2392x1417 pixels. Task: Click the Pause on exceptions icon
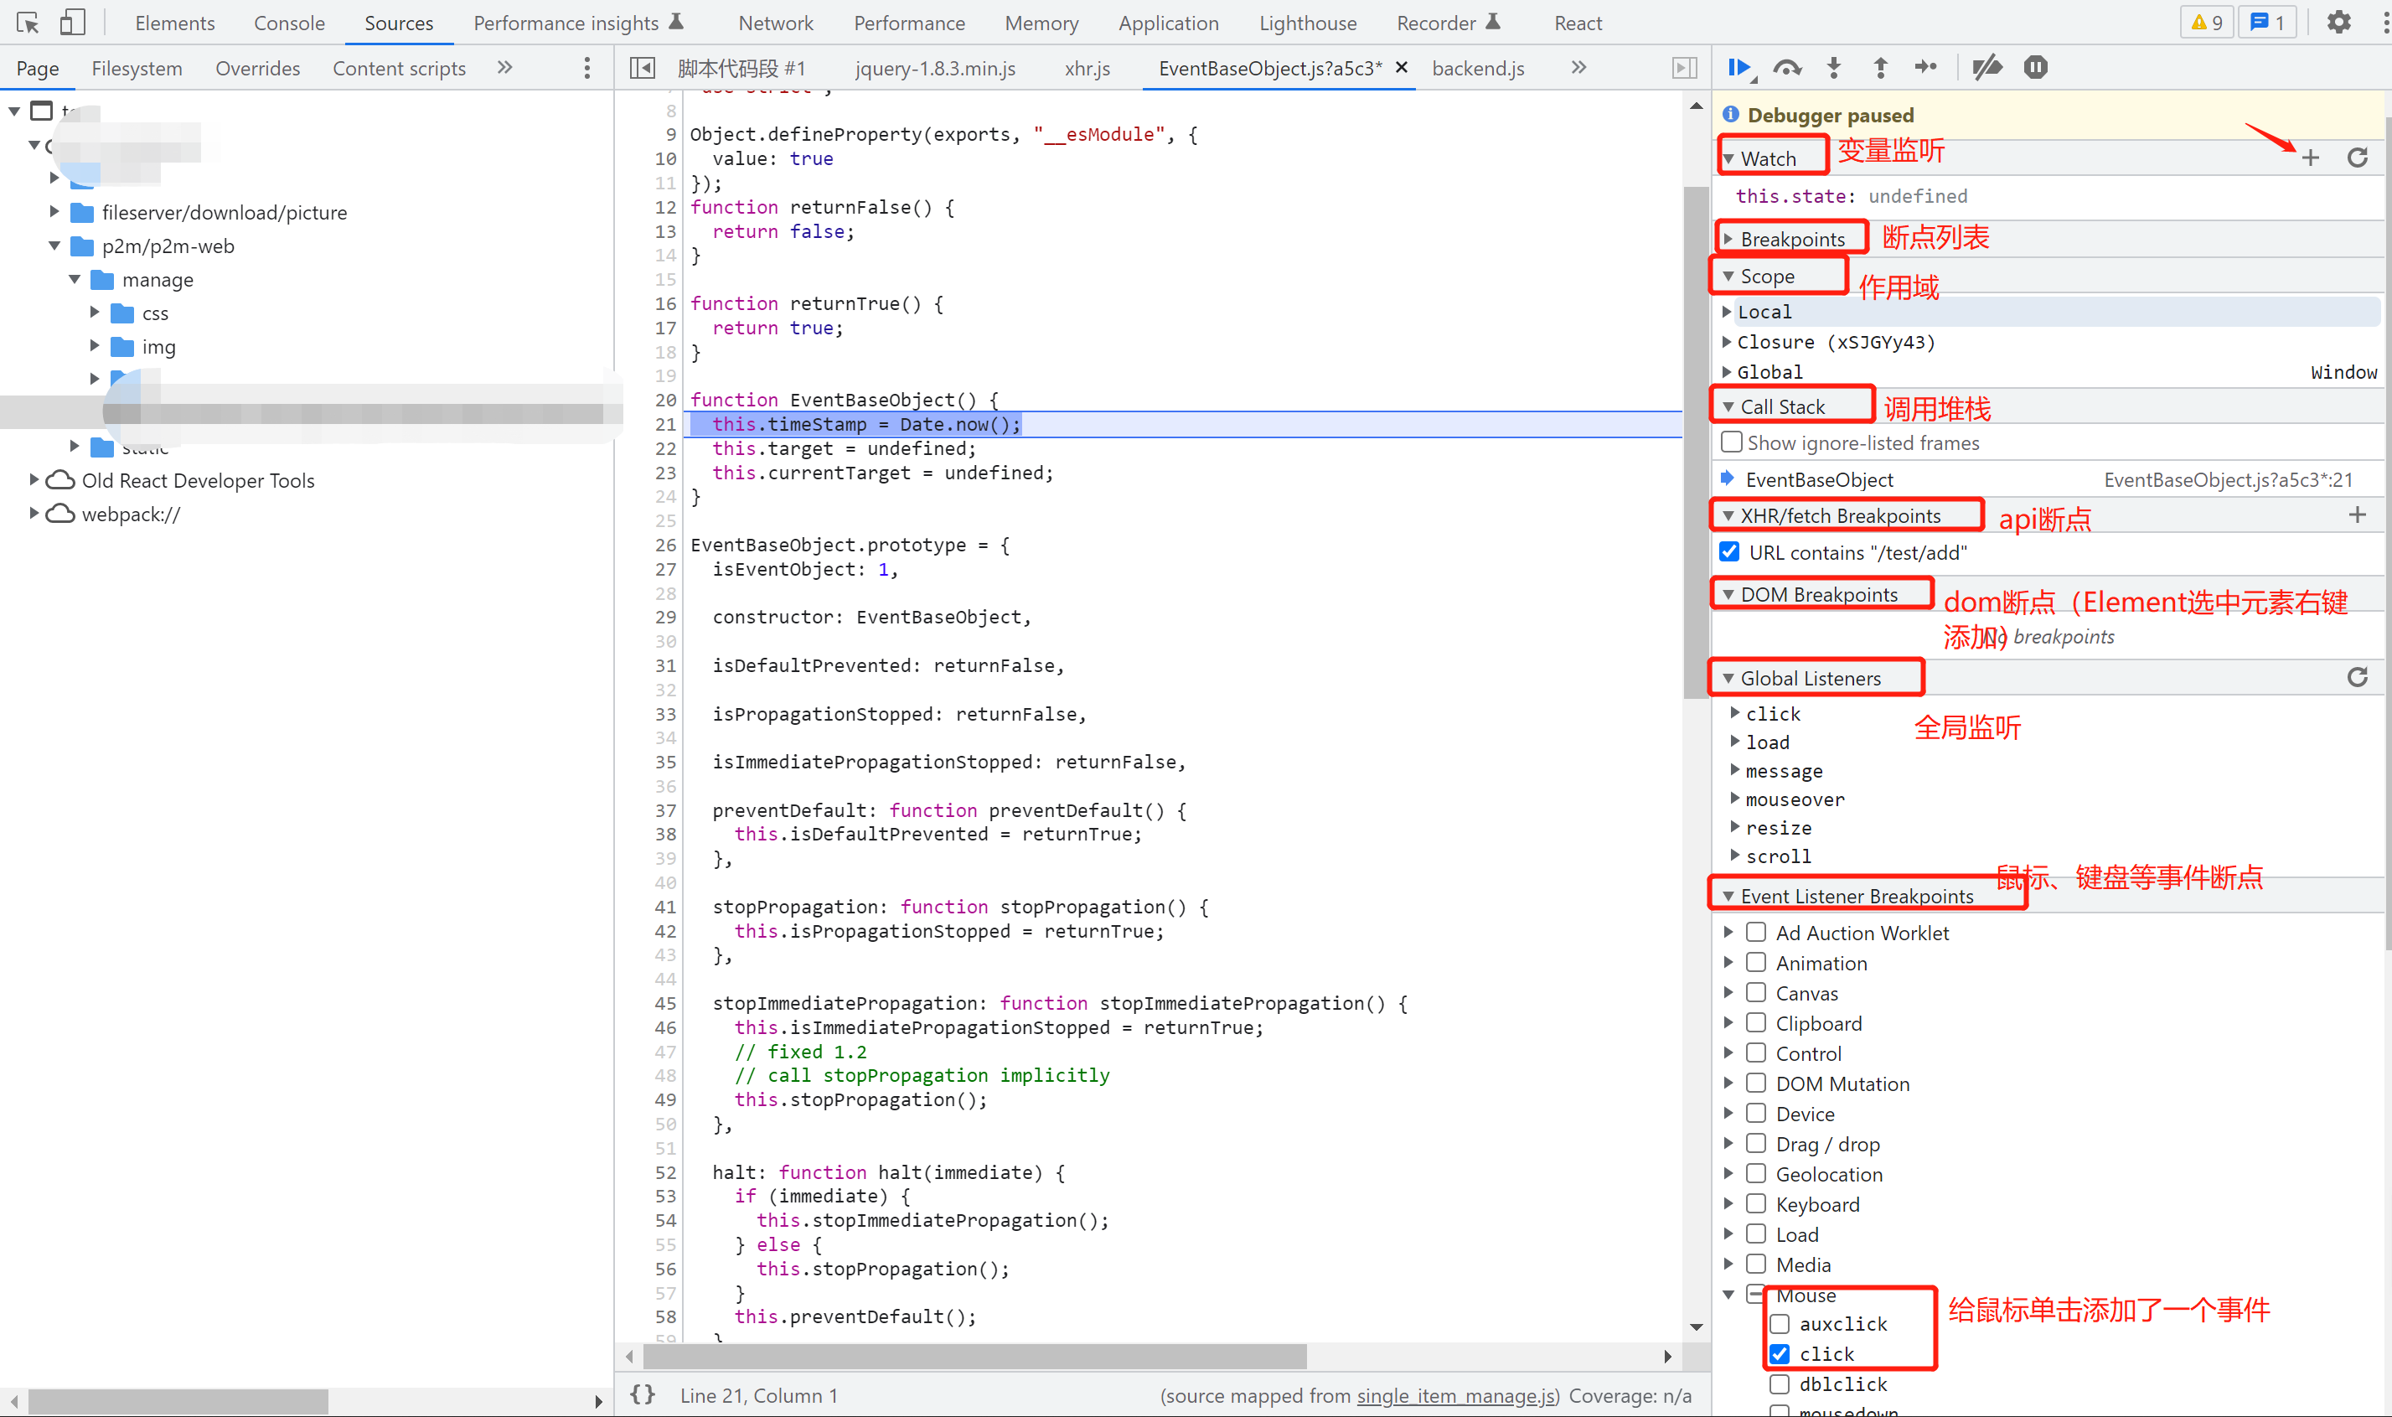tap(2034, 68)
